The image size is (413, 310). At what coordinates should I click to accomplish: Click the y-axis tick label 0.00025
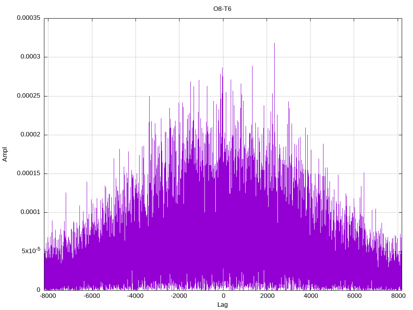[x=29, y=96]
